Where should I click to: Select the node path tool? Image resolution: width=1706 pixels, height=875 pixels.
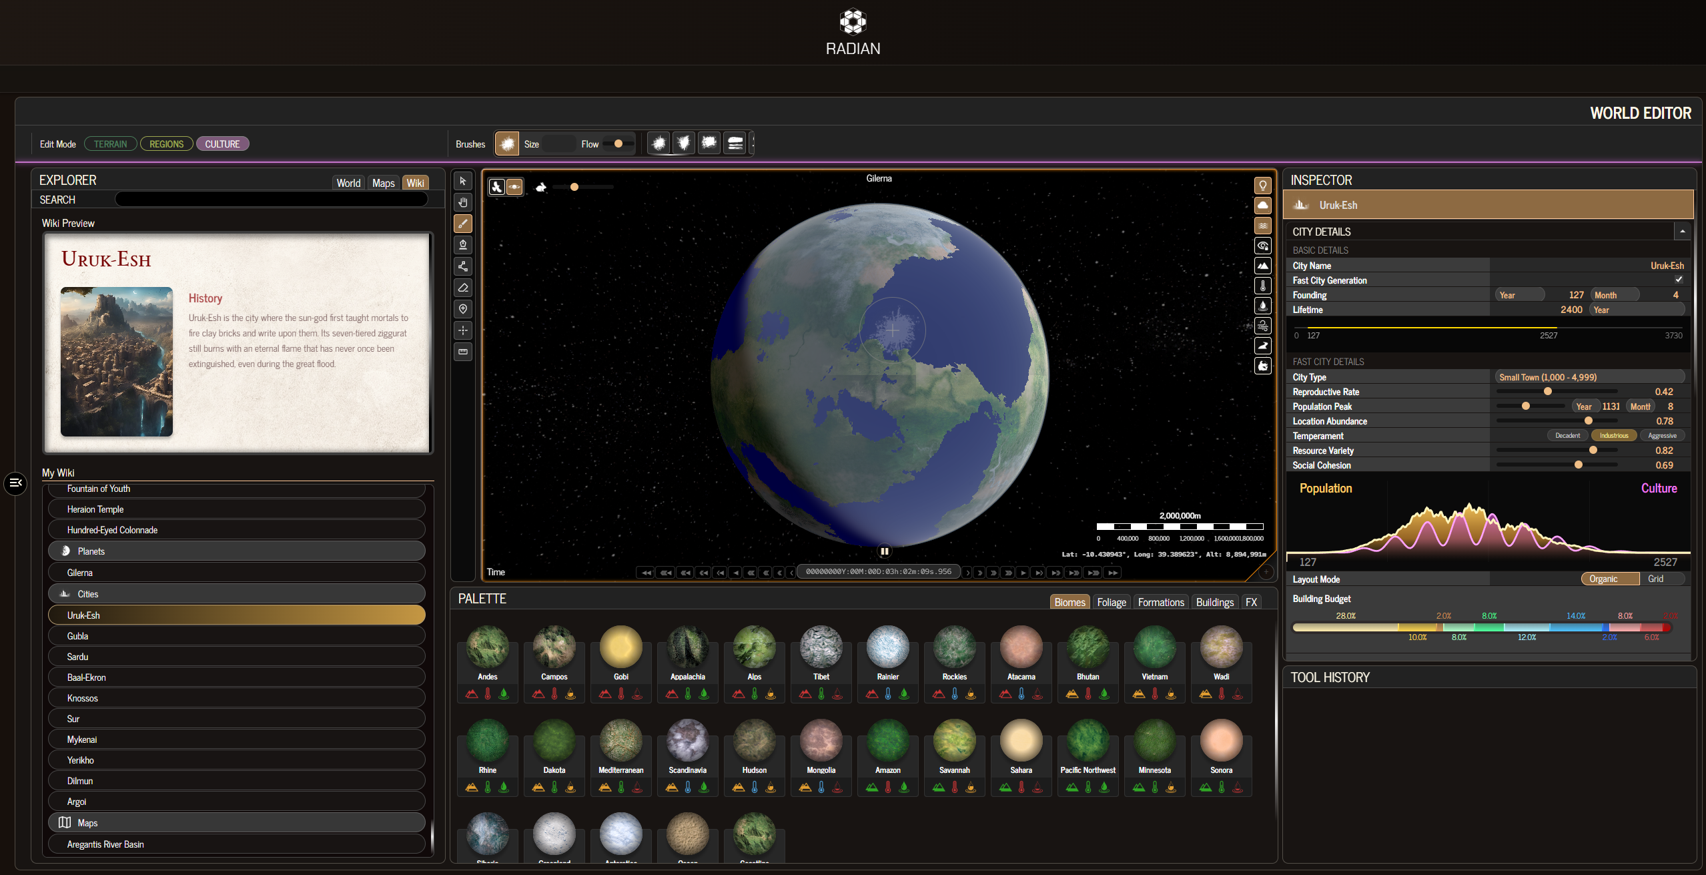tap(463, 266)
